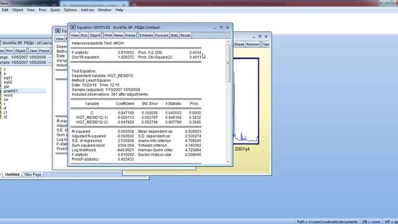Open the Add-ins menu
The width and height of the screenshot is (398, 224).
pos(87,10)
